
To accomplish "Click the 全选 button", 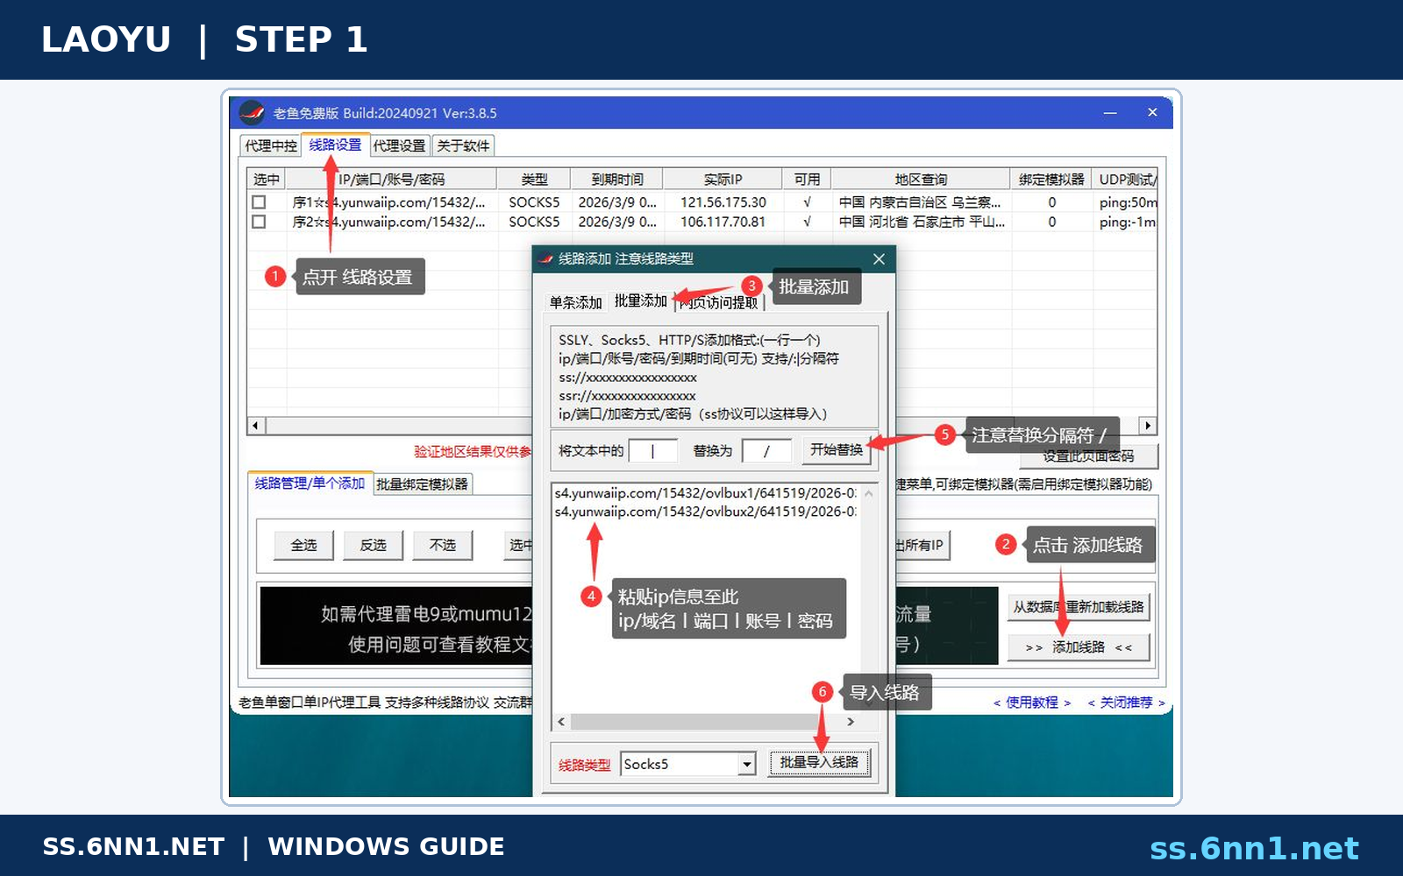I will click(x=304, y=545).
